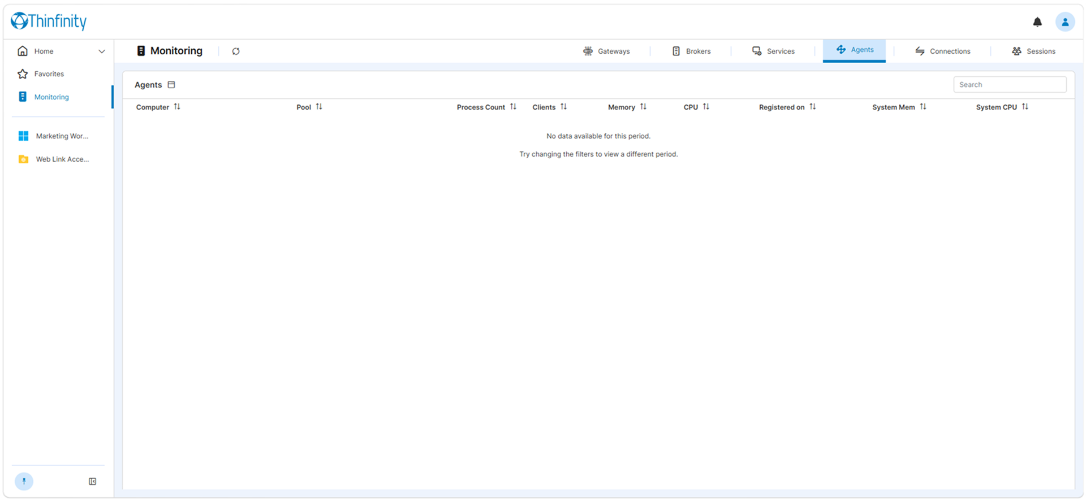The height and width of the screenshot is (499, 1086).
Task: Click the "Try changing the filters" hint text
Action: point(598,154)
